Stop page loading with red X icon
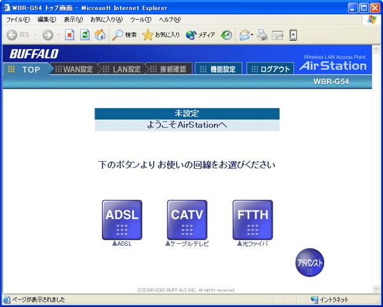The width and height of the screenshot is (383, 307). (70, 35)
